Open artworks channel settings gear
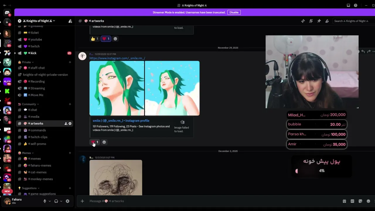The height and width of the screenshot is (211, 375). coord(70,124)
